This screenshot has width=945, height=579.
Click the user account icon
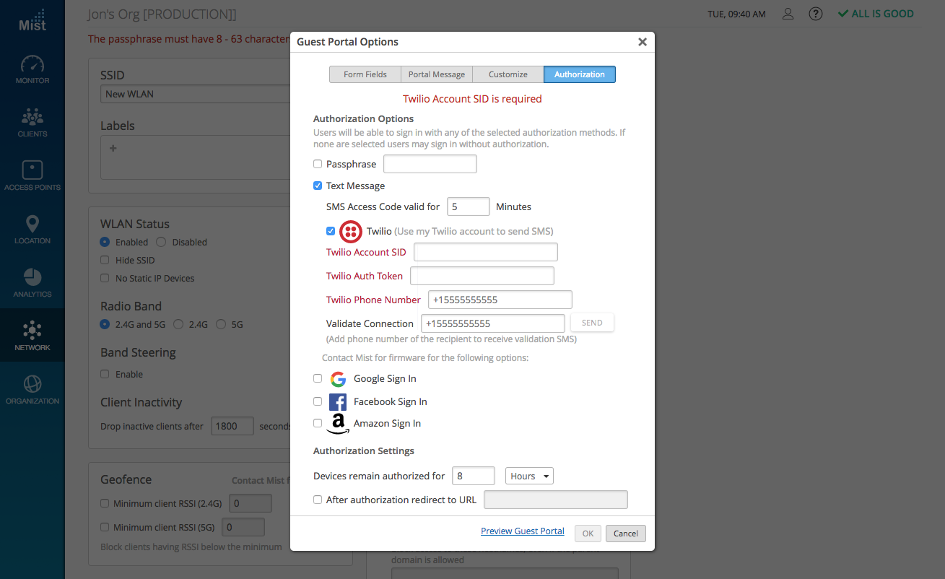(x=788, y=14)
